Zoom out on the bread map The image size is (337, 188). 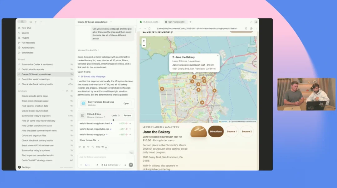coord(144,45)
